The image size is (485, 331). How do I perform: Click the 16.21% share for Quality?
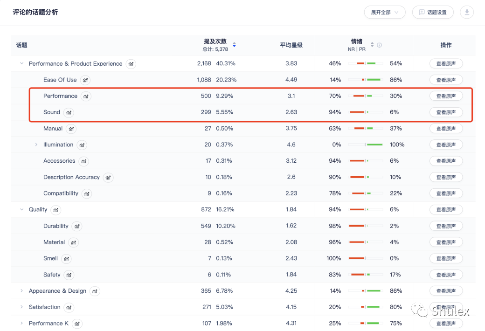pyautogui.click(x=225, y=209)
